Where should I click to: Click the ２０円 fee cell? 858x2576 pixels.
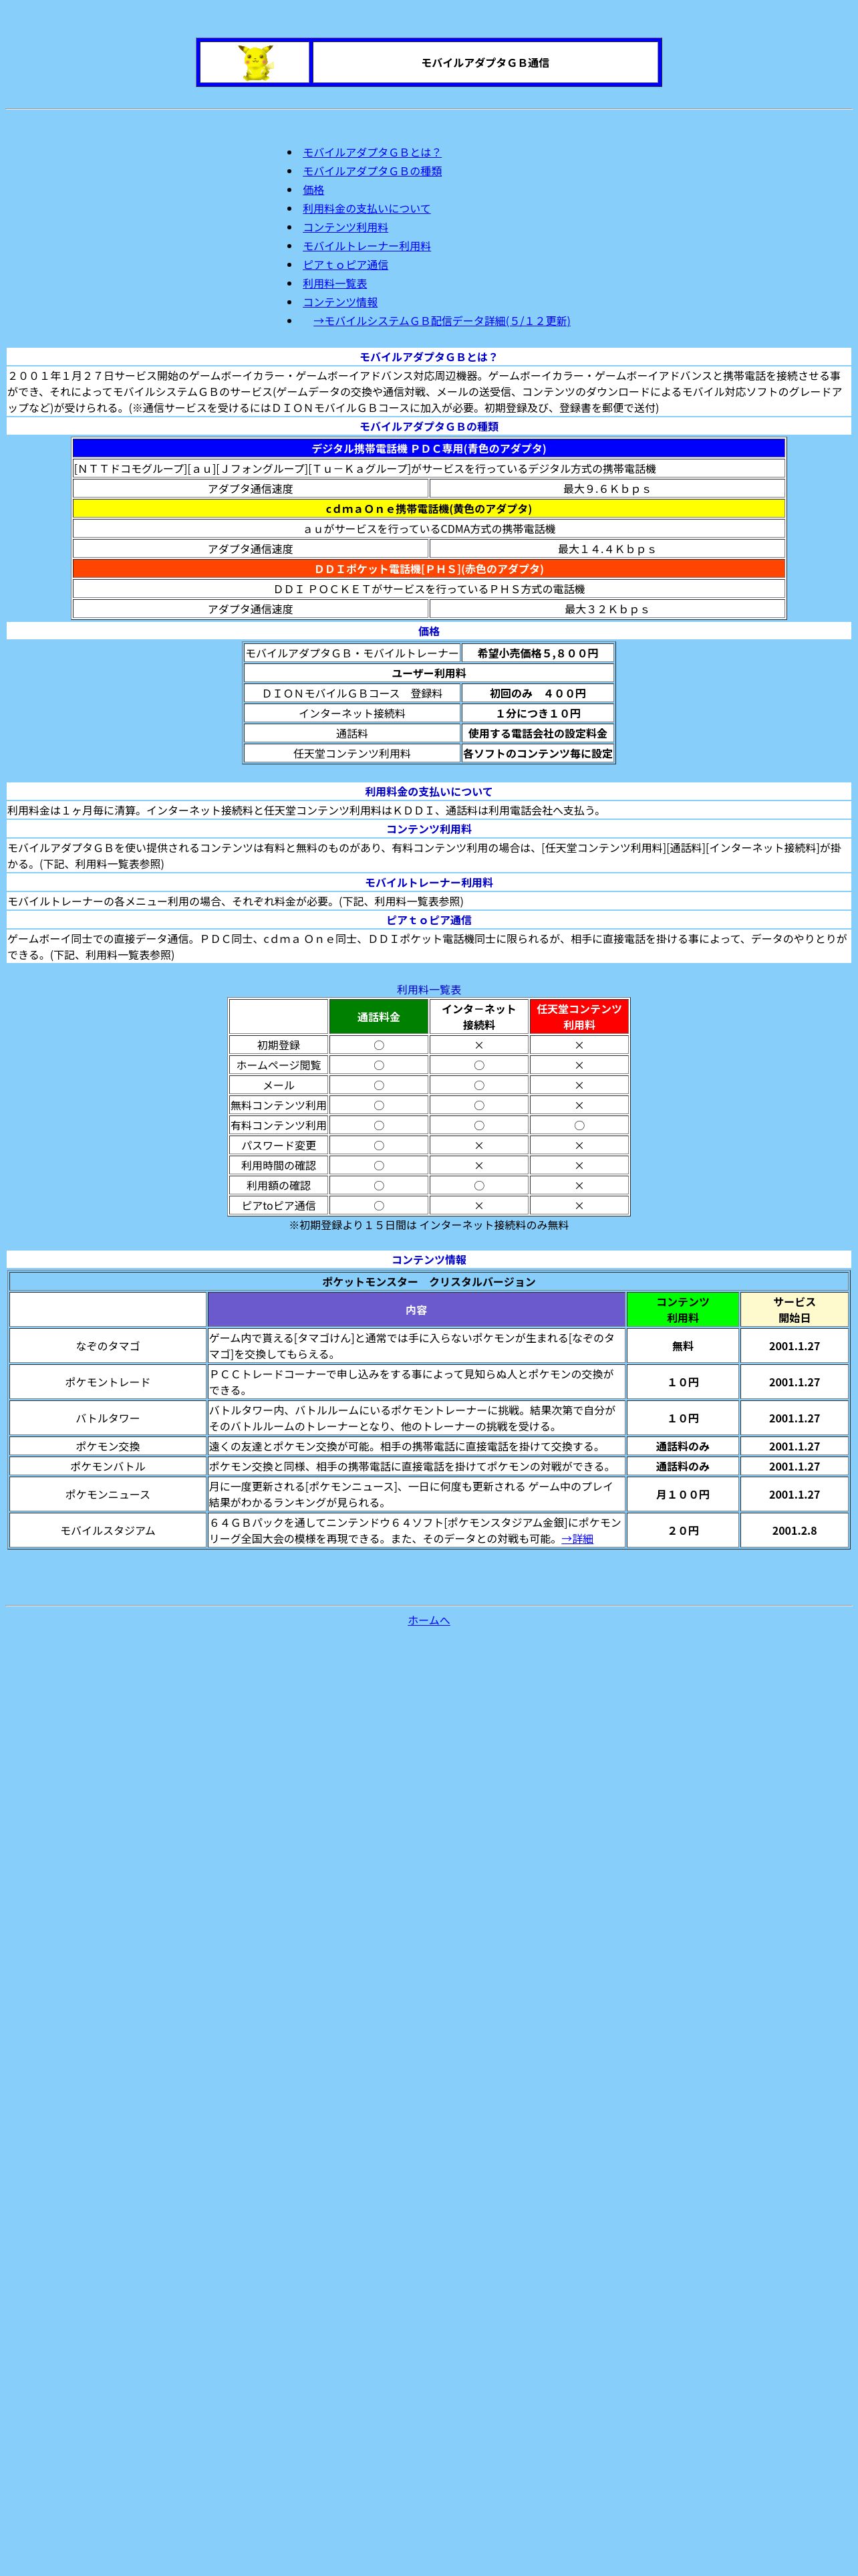[x=683, y=1530]
